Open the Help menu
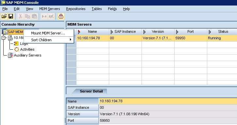Viewport: 237px width, 125px height. (x=127, y=9)
